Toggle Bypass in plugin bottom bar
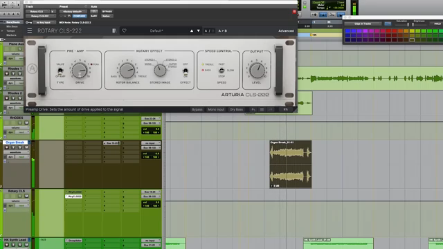443x249 pixels. (197, 109)
